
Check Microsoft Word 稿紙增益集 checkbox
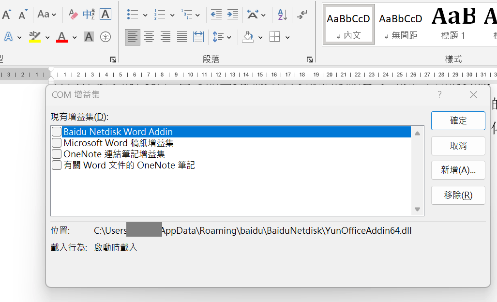click(57, 143)
